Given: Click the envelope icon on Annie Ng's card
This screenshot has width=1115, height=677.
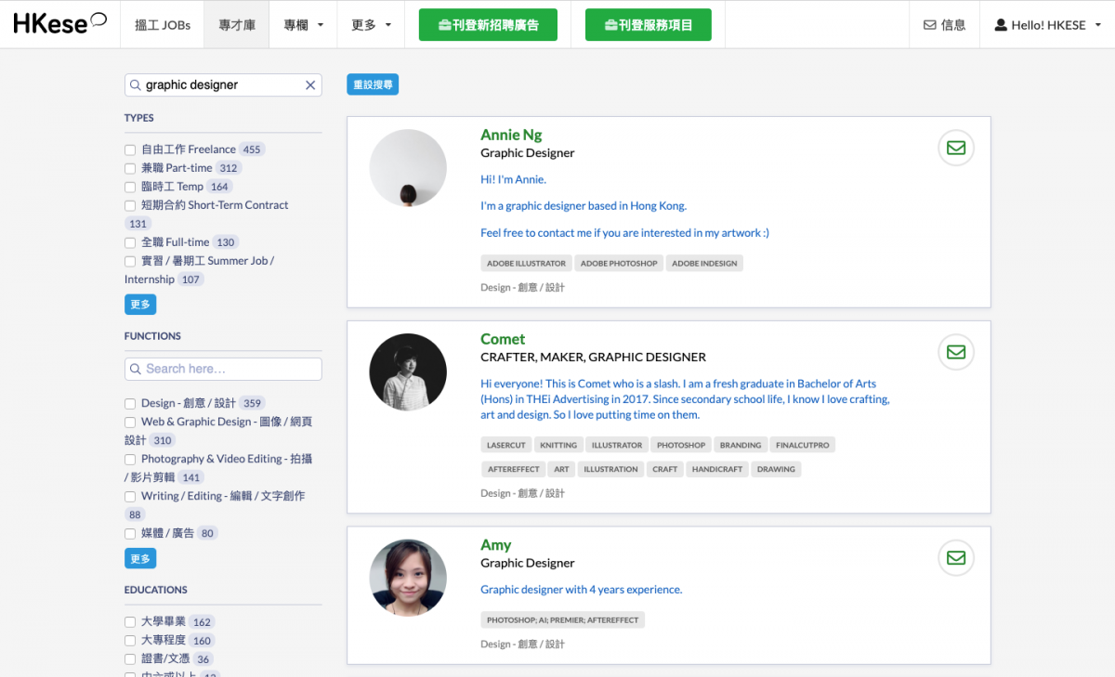Looking at the screenshot, I should point(955,148).
